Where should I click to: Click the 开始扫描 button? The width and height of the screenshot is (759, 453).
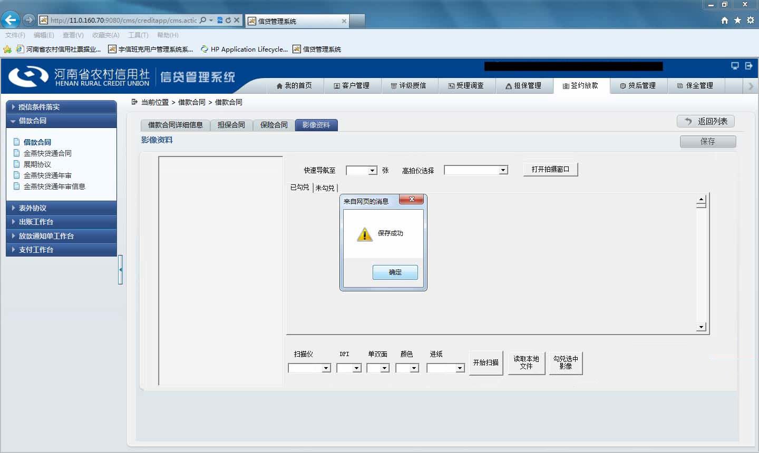[486, 363]
